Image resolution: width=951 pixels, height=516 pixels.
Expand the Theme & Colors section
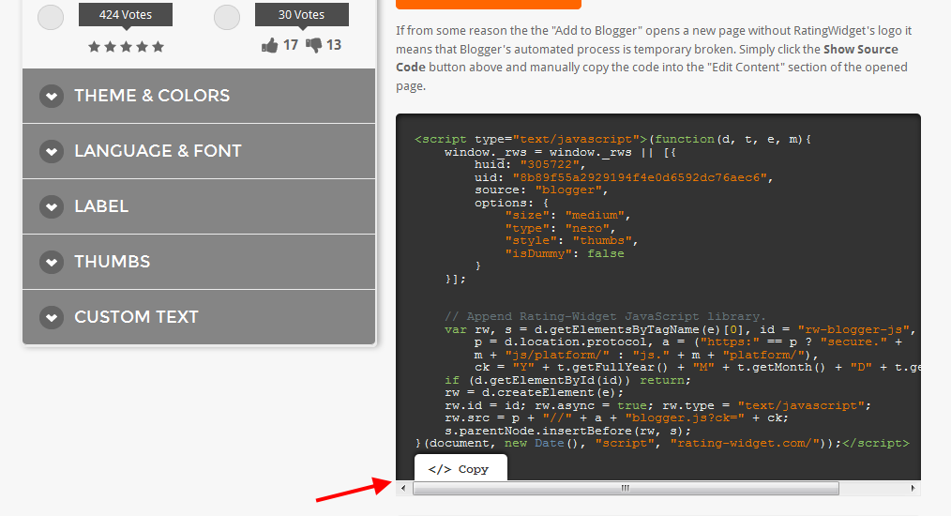pos(199,96)
